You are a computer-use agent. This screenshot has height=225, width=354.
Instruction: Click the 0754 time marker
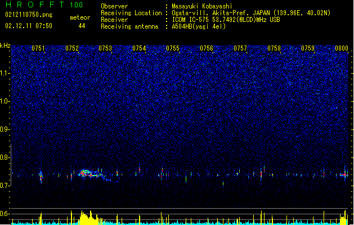click(139, 48)
